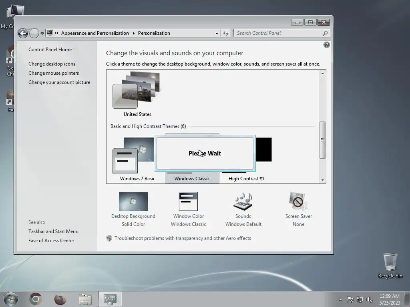Screen dimensions: 410x307
Task: Select the Recycle Bin desktop icon
Action: [390, 265]
